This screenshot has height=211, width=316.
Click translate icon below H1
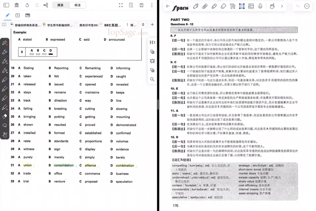[x=152, y=52]
